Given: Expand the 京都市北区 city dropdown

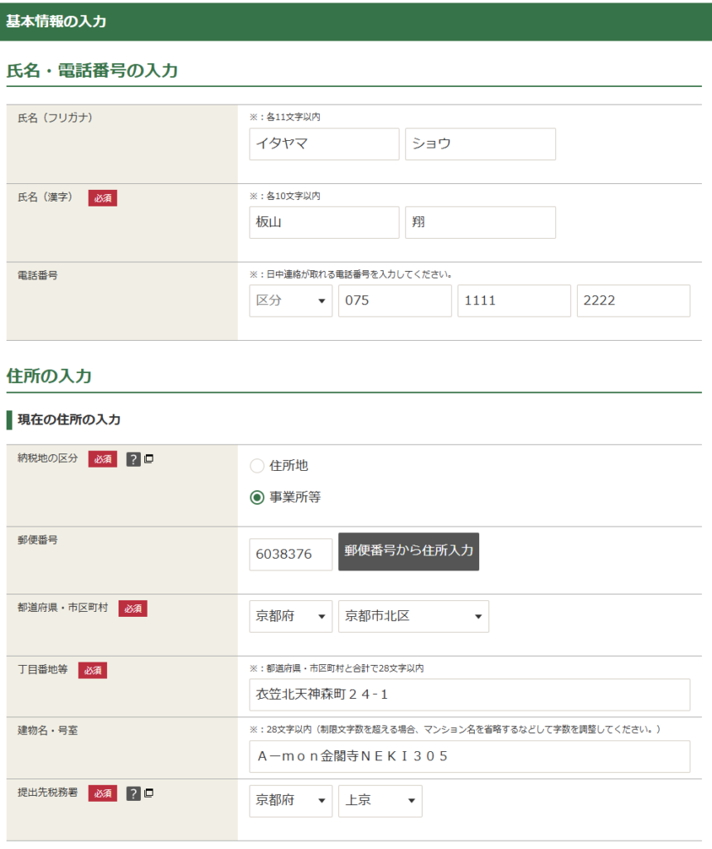Looking at the screenshot, I should (x=413, y=616).
